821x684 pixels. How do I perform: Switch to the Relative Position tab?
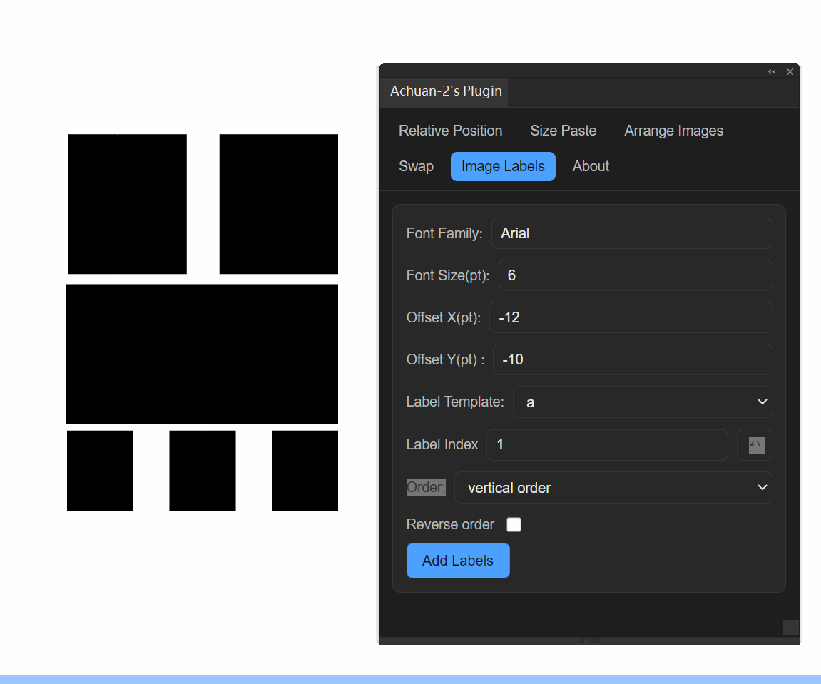click(x=450, y=131)
